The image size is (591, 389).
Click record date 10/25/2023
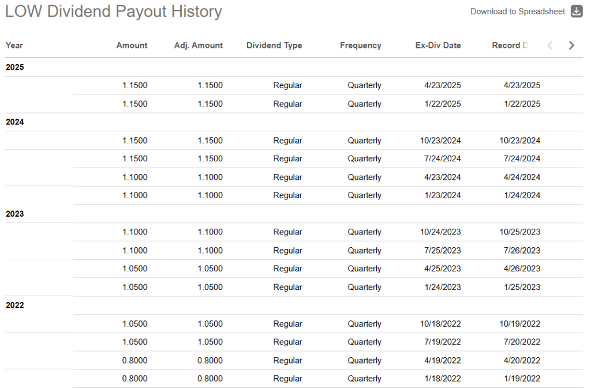tap(520, 232)
